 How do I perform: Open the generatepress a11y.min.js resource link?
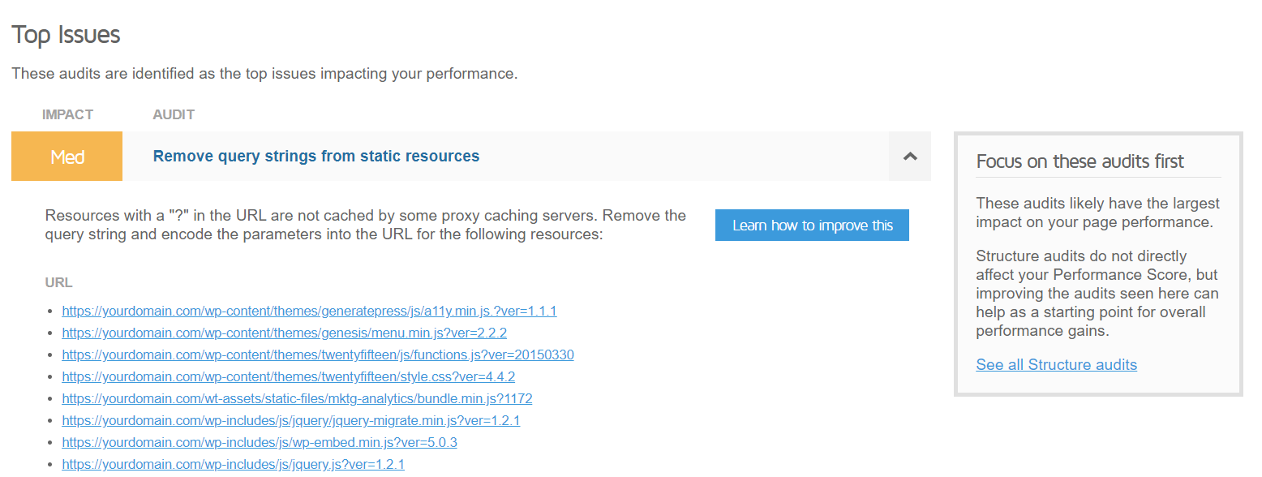click(x=309, y=311)
